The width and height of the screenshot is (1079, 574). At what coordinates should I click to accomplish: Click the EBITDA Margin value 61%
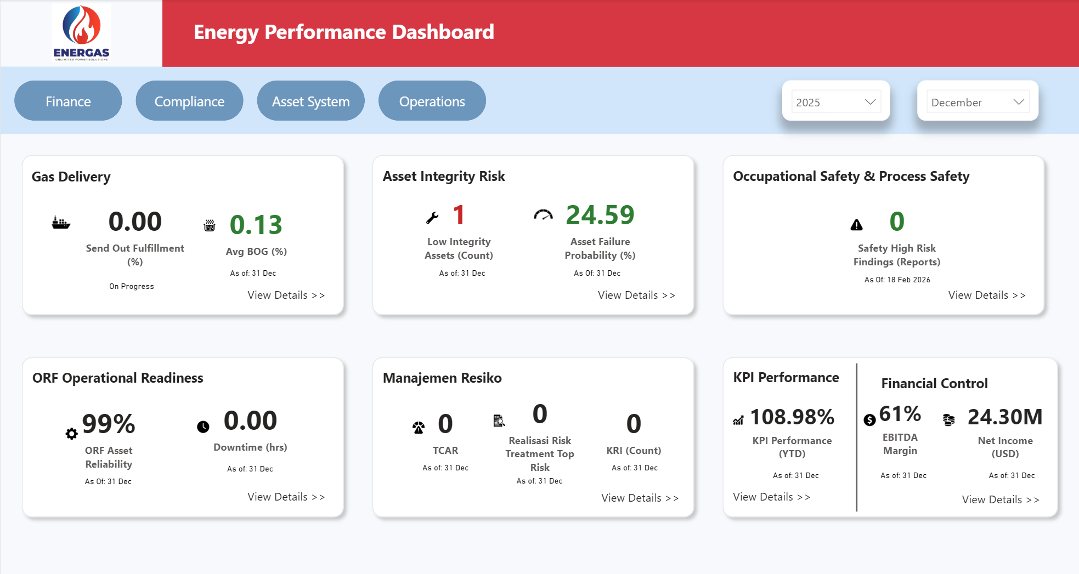click(x=900, y=414)
